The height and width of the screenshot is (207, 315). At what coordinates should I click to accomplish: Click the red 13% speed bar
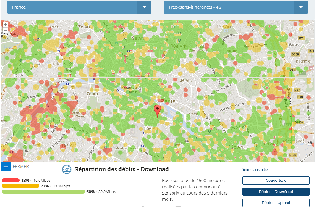[x=11, y=180]
